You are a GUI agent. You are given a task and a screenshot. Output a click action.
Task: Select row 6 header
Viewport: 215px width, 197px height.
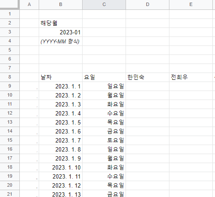point(9,59)
